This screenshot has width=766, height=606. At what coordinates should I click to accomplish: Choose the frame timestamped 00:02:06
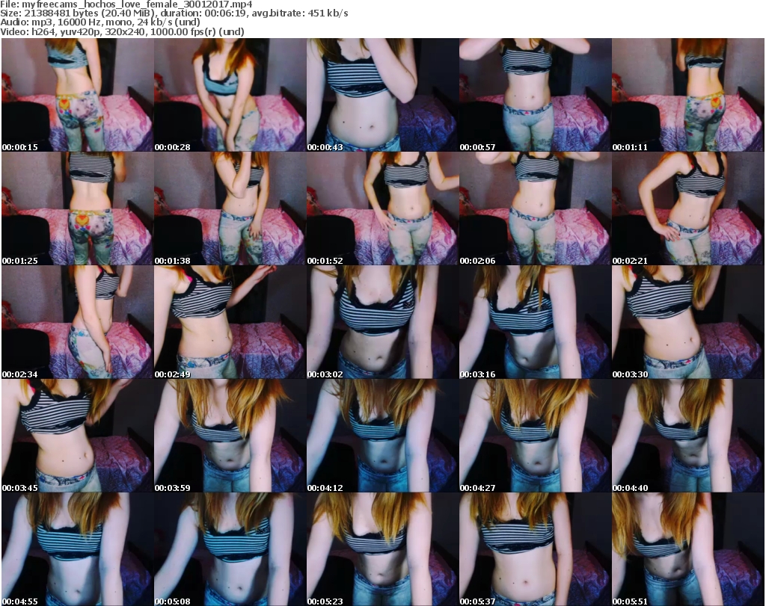[535, 208]
